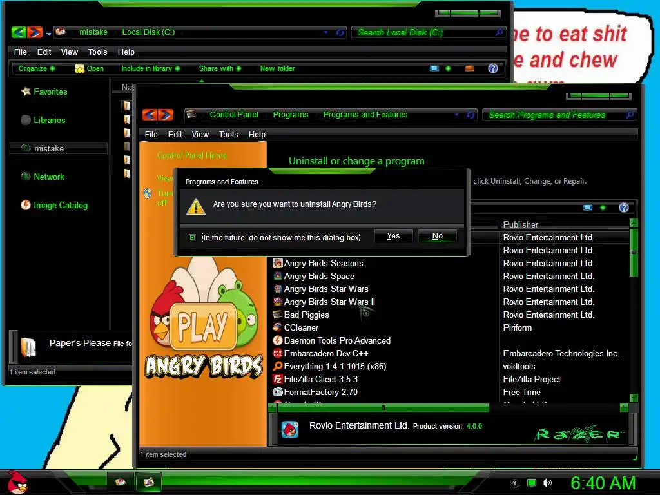Select Favorites in Local Disk navigation pane
660x495 pixels.
click(50, 92)
